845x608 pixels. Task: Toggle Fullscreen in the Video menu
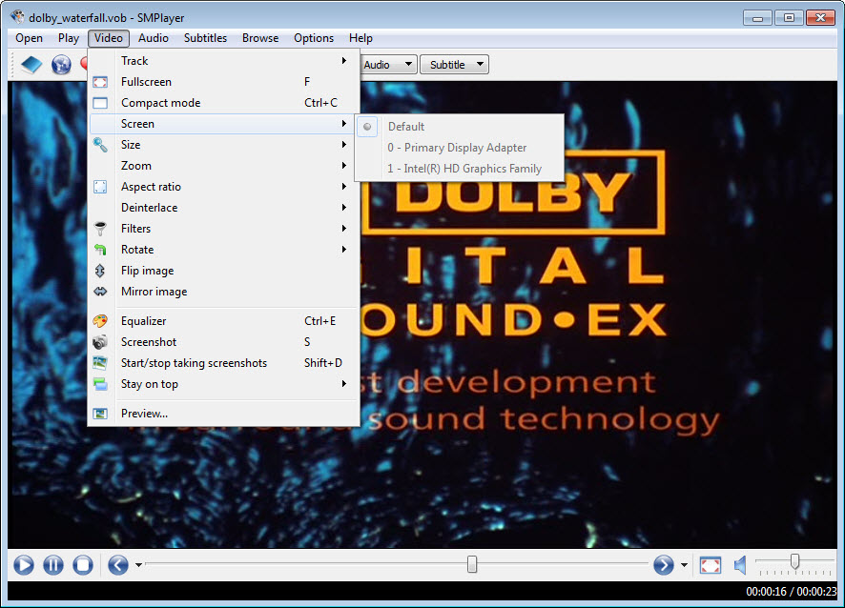pos(223,82)
